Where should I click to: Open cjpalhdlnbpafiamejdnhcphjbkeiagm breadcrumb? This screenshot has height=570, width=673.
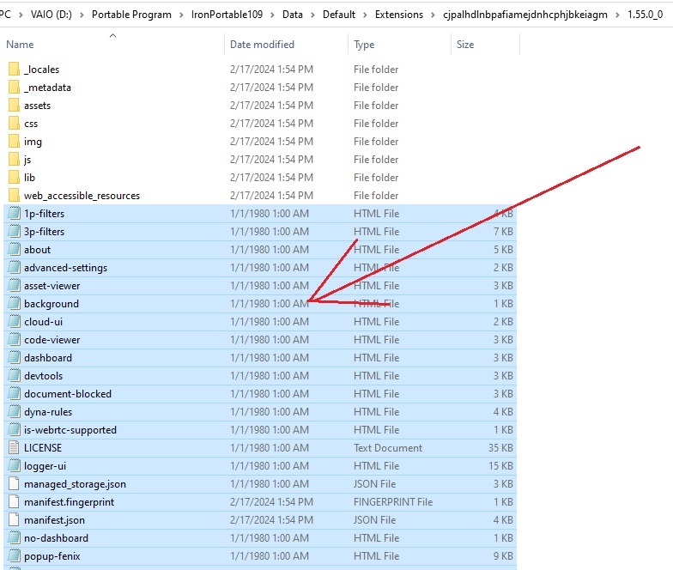coord(525,14)
